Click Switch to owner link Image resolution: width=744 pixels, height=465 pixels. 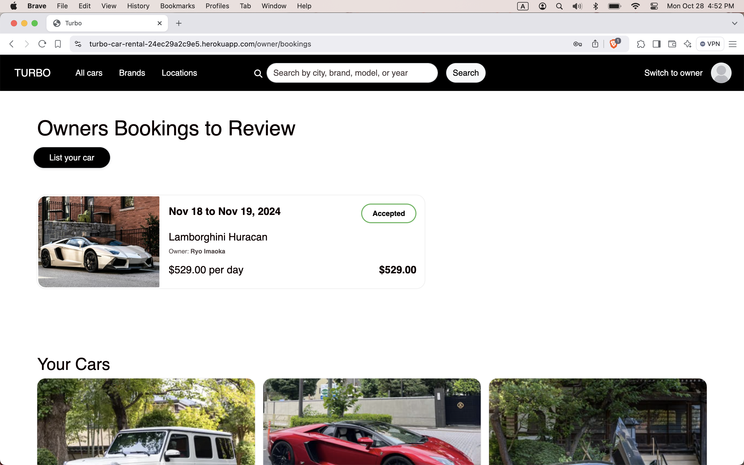[673, 73]
